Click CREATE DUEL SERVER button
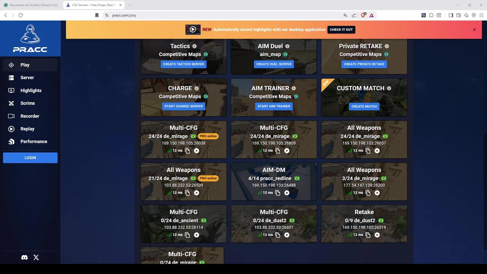 click(274, 64)
